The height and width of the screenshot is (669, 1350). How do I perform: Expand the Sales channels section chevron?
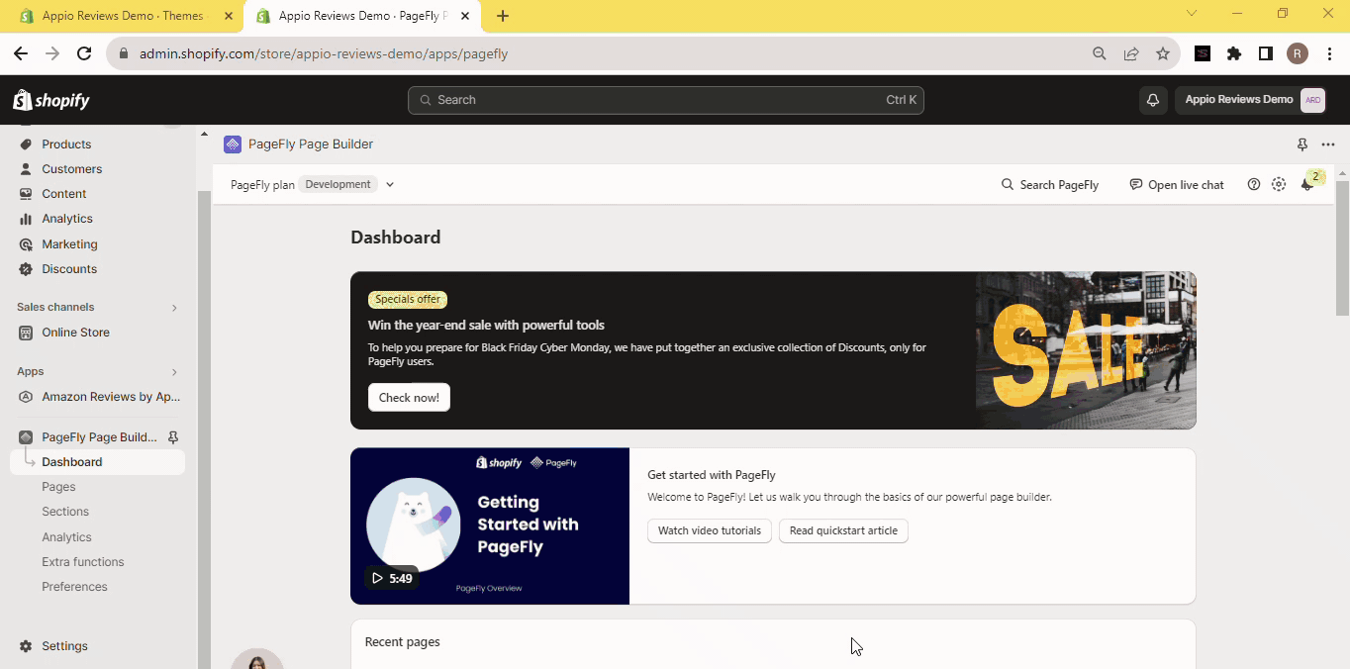pyautogui.click(x=174, y=308)
